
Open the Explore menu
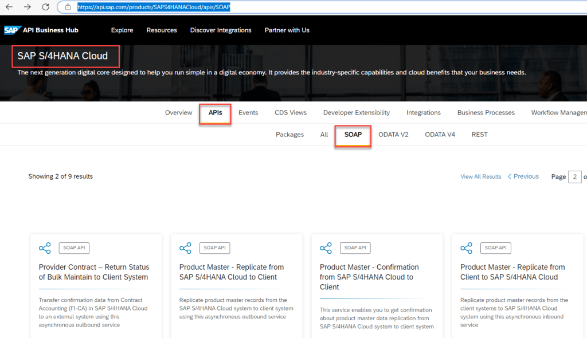122,30
